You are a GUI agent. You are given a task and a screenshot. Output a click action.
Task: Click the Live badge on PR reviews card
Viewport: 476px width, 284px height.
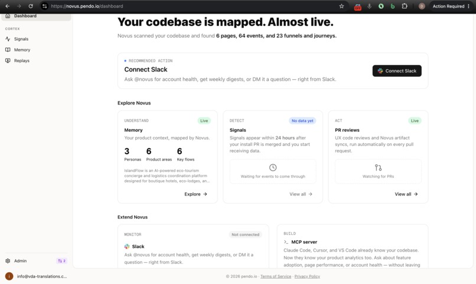pos(415,121)
